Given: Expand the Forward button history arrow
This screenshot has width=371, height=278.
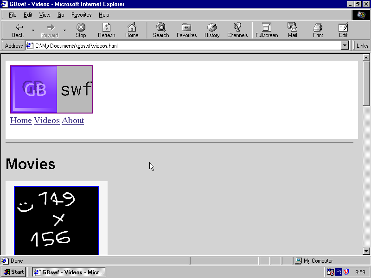Looking at the screenshot, I should (64, 31).
